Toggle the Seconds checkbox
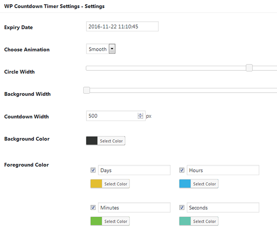Screen dimensions: 277x234 [x=182, y=207]
